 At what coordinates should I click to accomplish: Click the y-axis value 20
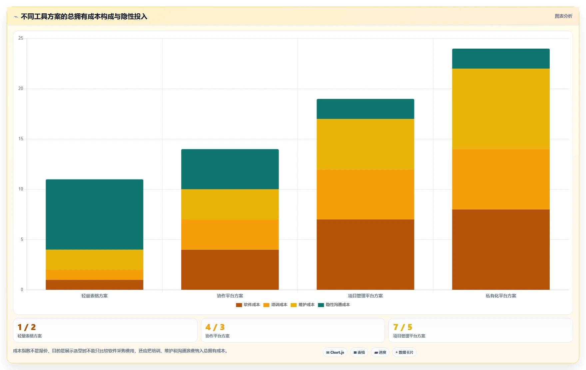[21, 89]
